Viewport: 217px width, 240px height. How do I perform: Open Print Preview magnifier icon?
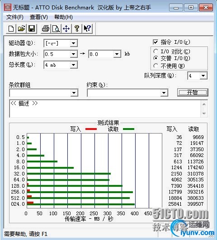pos(56,28)
